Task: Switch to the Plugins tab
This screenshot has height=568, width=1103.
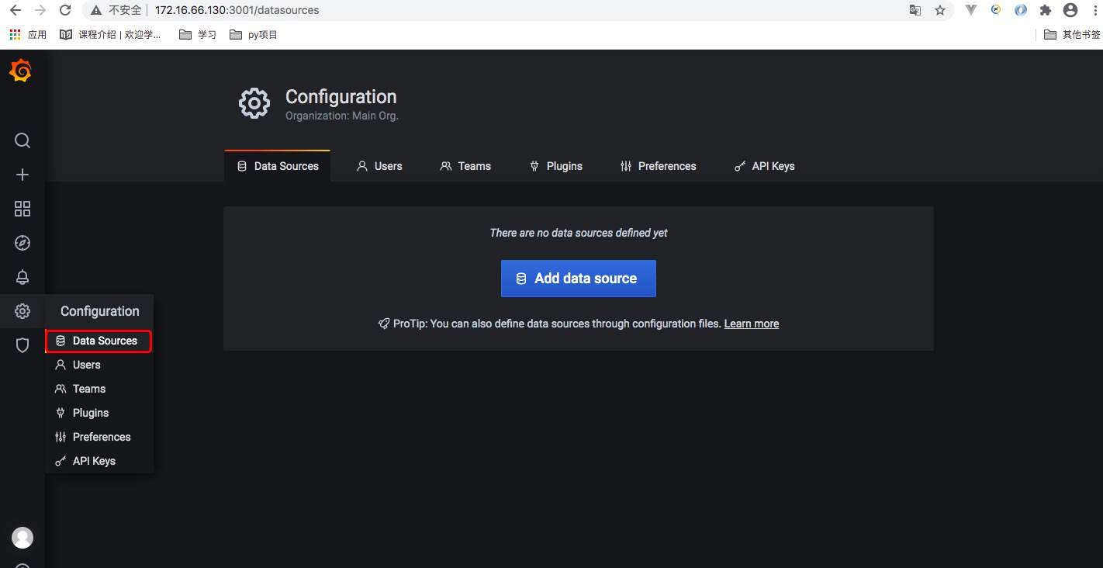Action: (556, 166)
